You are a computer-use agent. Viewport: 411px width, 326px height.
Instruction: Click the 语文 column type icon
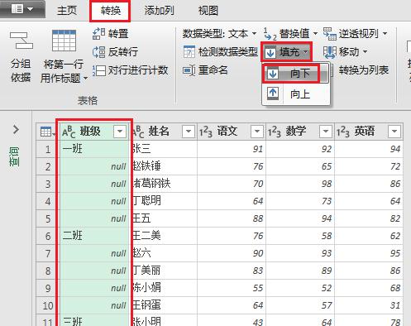(x=206, y=132)
